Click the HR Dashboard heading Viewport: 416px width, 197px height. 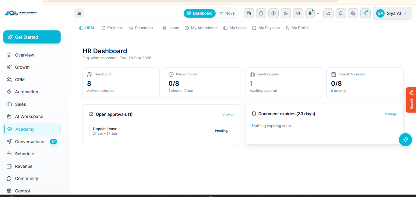105,51
